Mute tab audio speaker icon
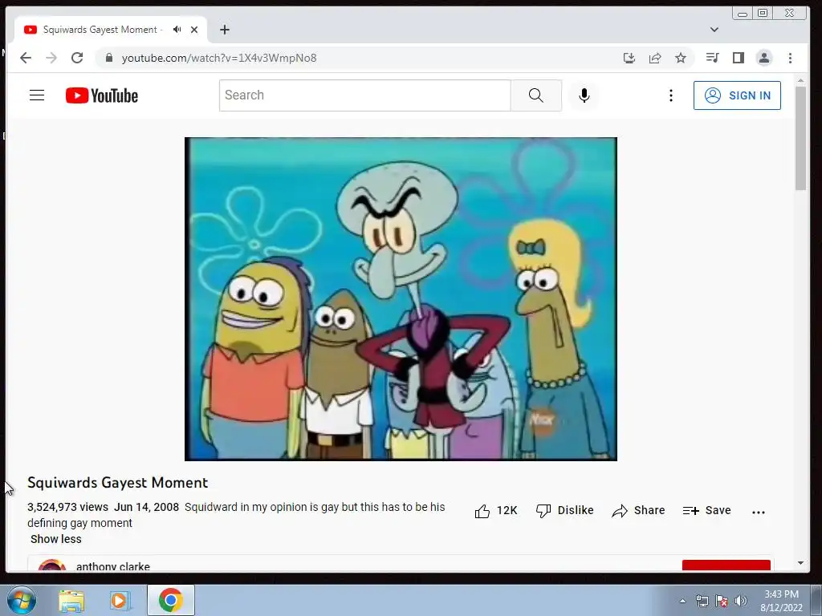 click(x=177, y=30)
